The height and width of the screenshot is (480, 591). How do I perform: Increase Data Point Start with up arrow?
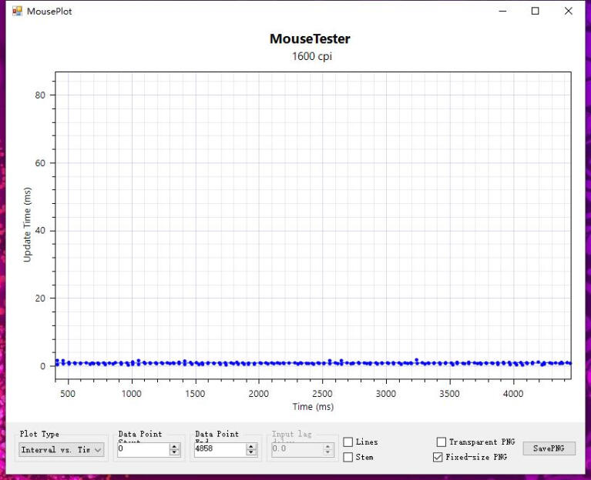[174, 446]
